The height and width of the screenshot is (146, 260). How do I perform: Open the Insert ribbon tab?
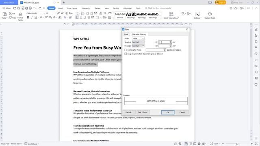(61, 8)
